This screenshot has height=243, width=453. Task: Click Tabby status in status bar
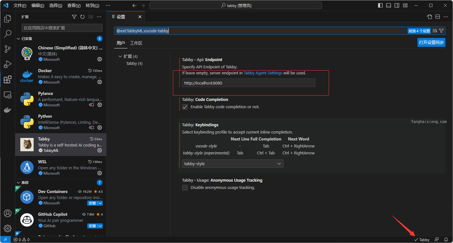coord(422,240)
